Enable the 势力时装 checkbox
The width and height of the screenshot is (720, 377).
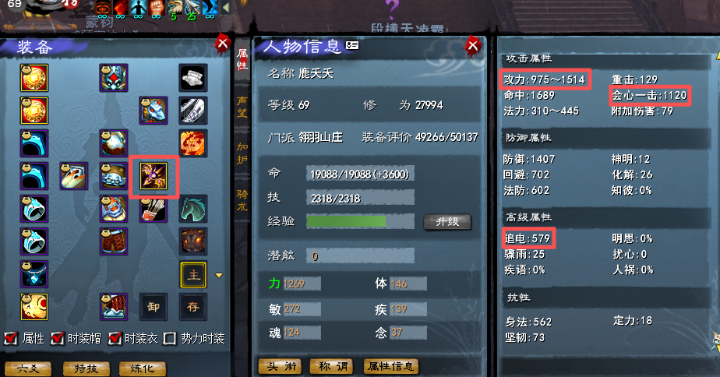point(170,338)
